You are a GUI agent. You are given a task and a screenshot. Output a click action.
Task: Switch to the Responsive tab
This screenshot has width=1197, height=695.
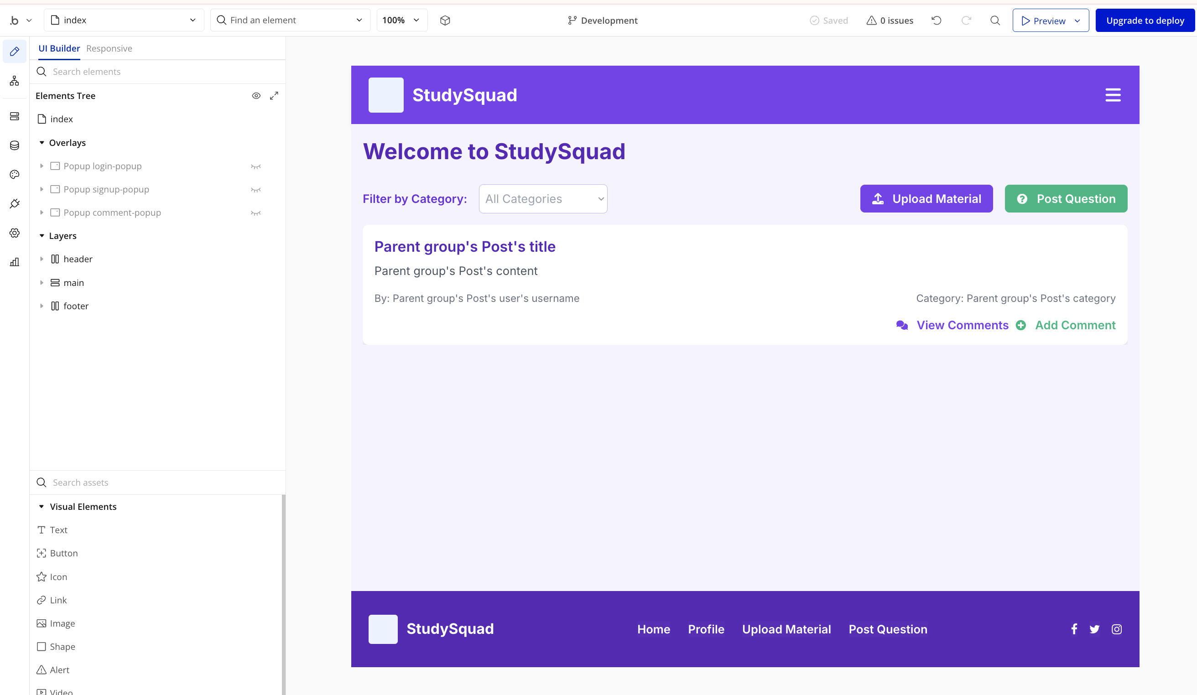pyautogui.click(x=109, y=48)
